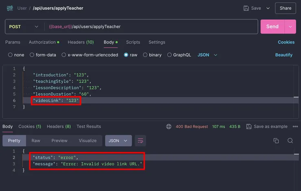The height and width of the screenshot is (191, 301).
Task: Click the Save as example label
Action: [x=270, y=126]
